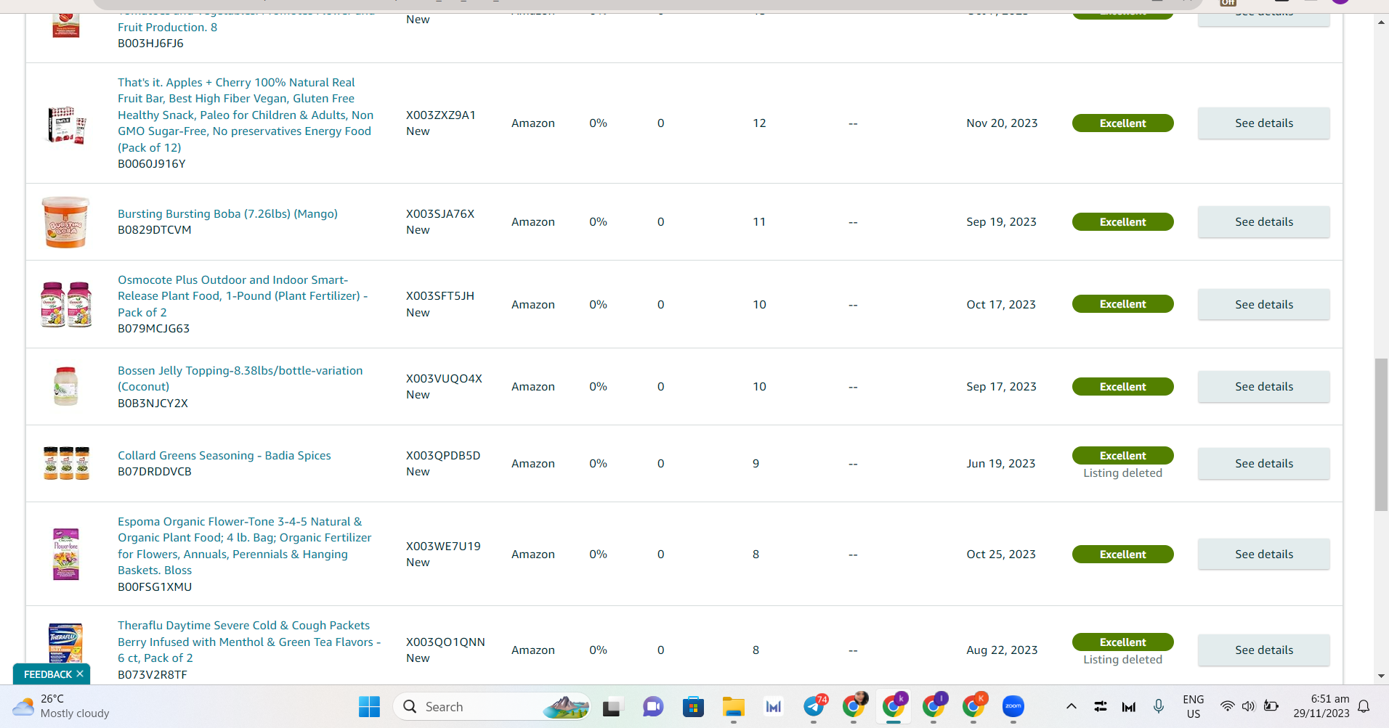Click the battery icon in the system tray
The image size is (1389, 728).
[1271, 706]
